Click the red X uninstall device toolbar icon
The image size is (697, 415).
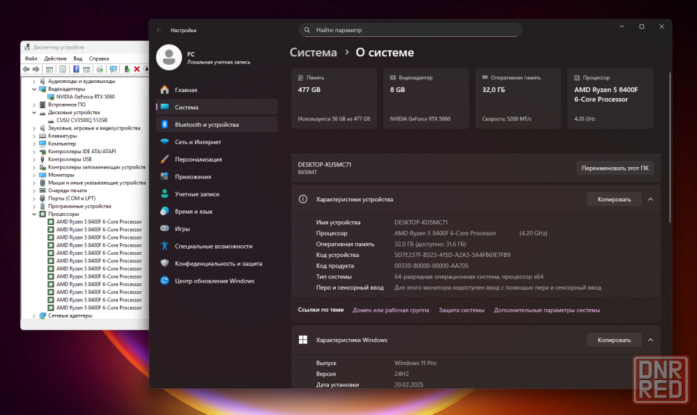137,69
